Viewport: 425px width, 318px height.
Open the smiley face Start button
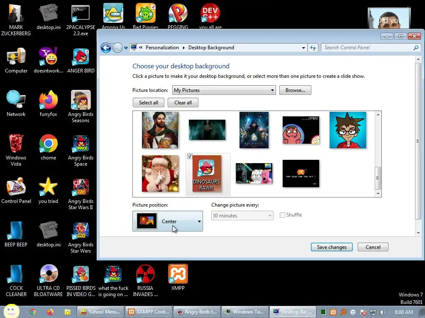point(11,311)
